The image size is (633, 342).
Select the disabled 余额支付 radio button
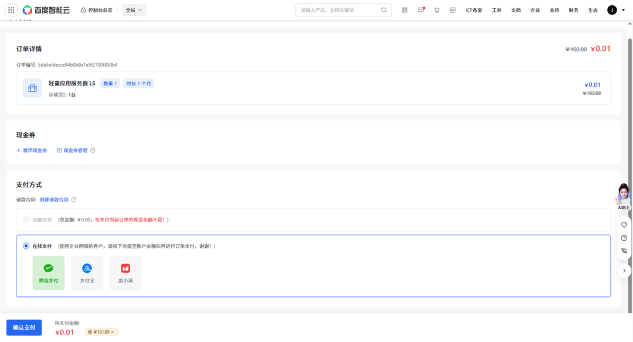(26, 220)
